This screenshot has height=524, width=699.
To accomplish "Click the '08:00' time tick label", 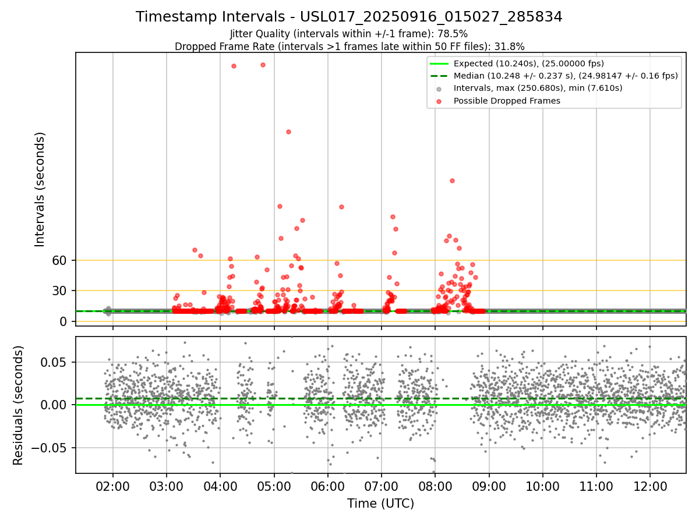I will tap(435, 486).
